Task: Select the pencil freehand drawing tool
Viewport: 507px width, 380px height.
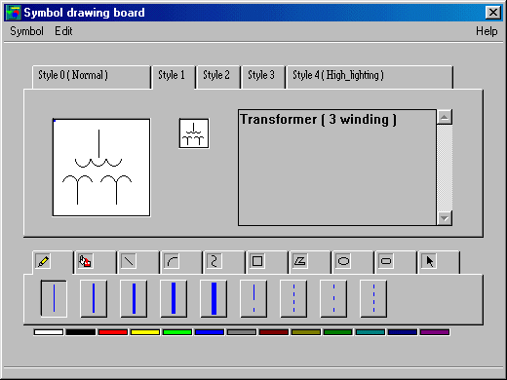Action: (44, 261)
